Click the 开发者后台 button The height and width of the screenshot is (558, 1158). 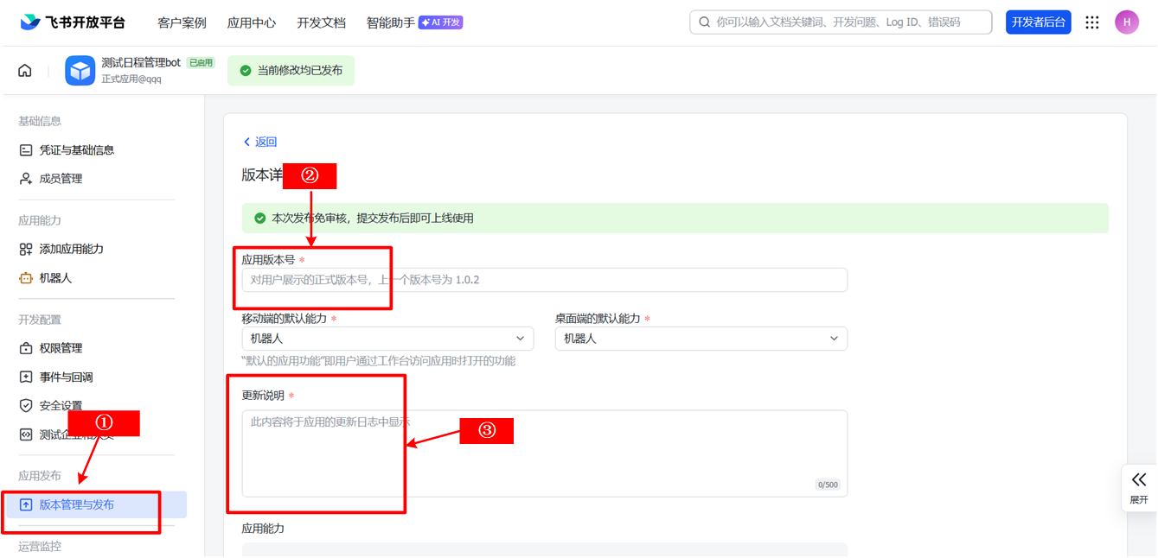1038,22
